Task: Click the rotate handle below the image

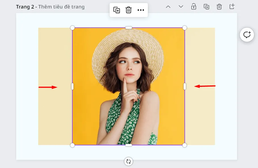Action: click(129, 161)
